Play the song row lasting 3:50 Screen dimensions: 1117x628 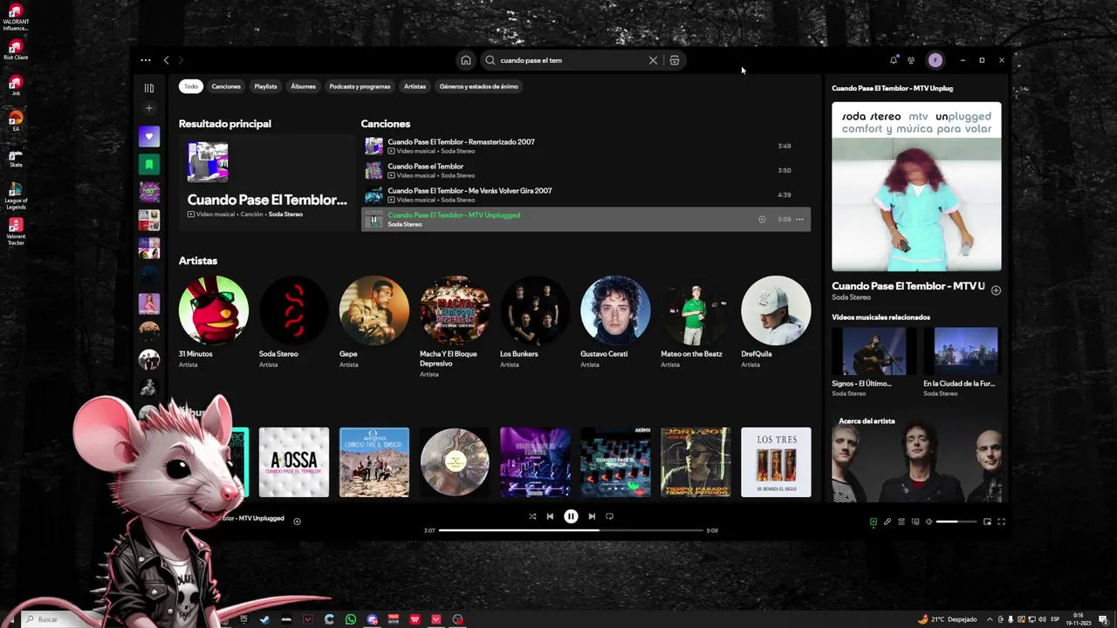[586, 170]
